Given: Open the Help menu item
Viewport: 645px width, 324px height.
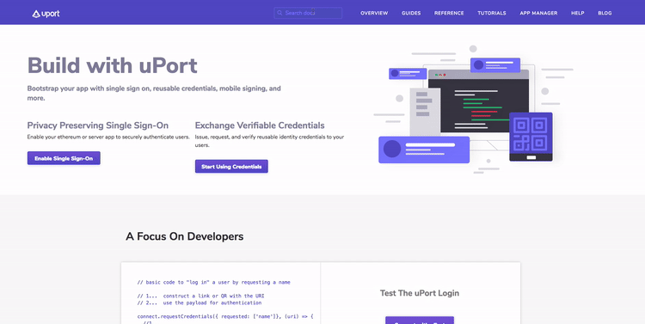Looking at the screenshot, I should (577, 13).
